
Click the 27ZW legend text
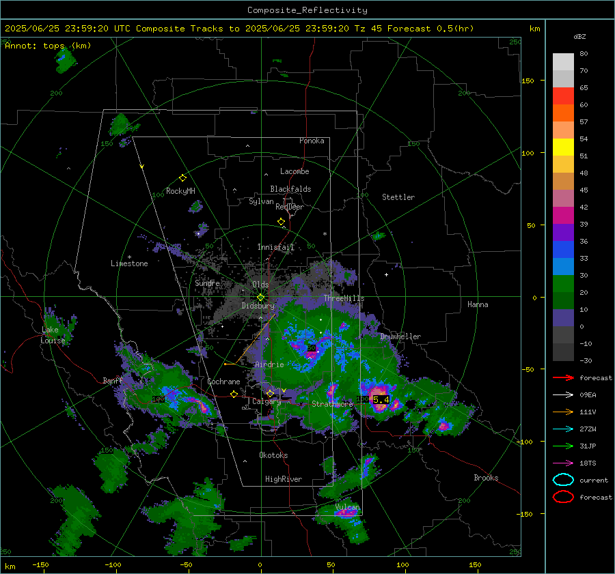click(588, 429)
